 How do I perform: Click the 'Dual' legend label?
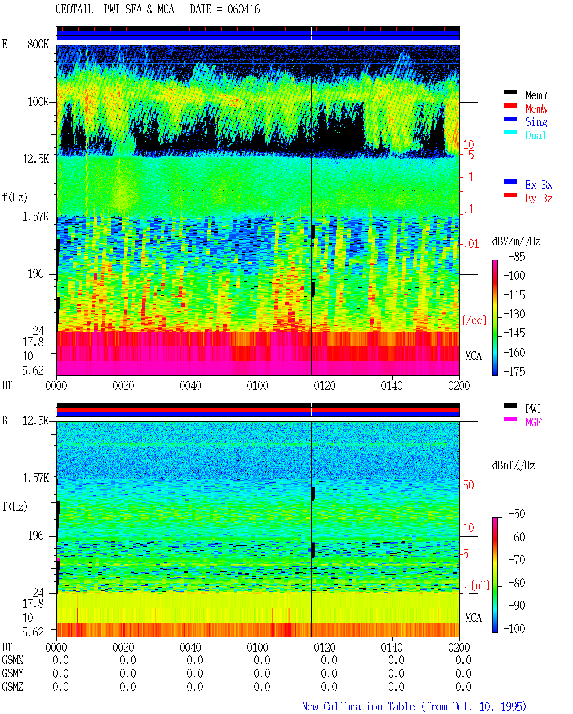coord(536,135)
